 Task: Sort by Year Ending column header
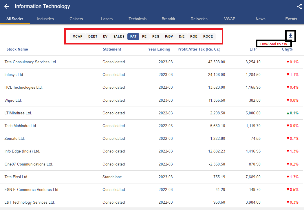coord(159,49)
